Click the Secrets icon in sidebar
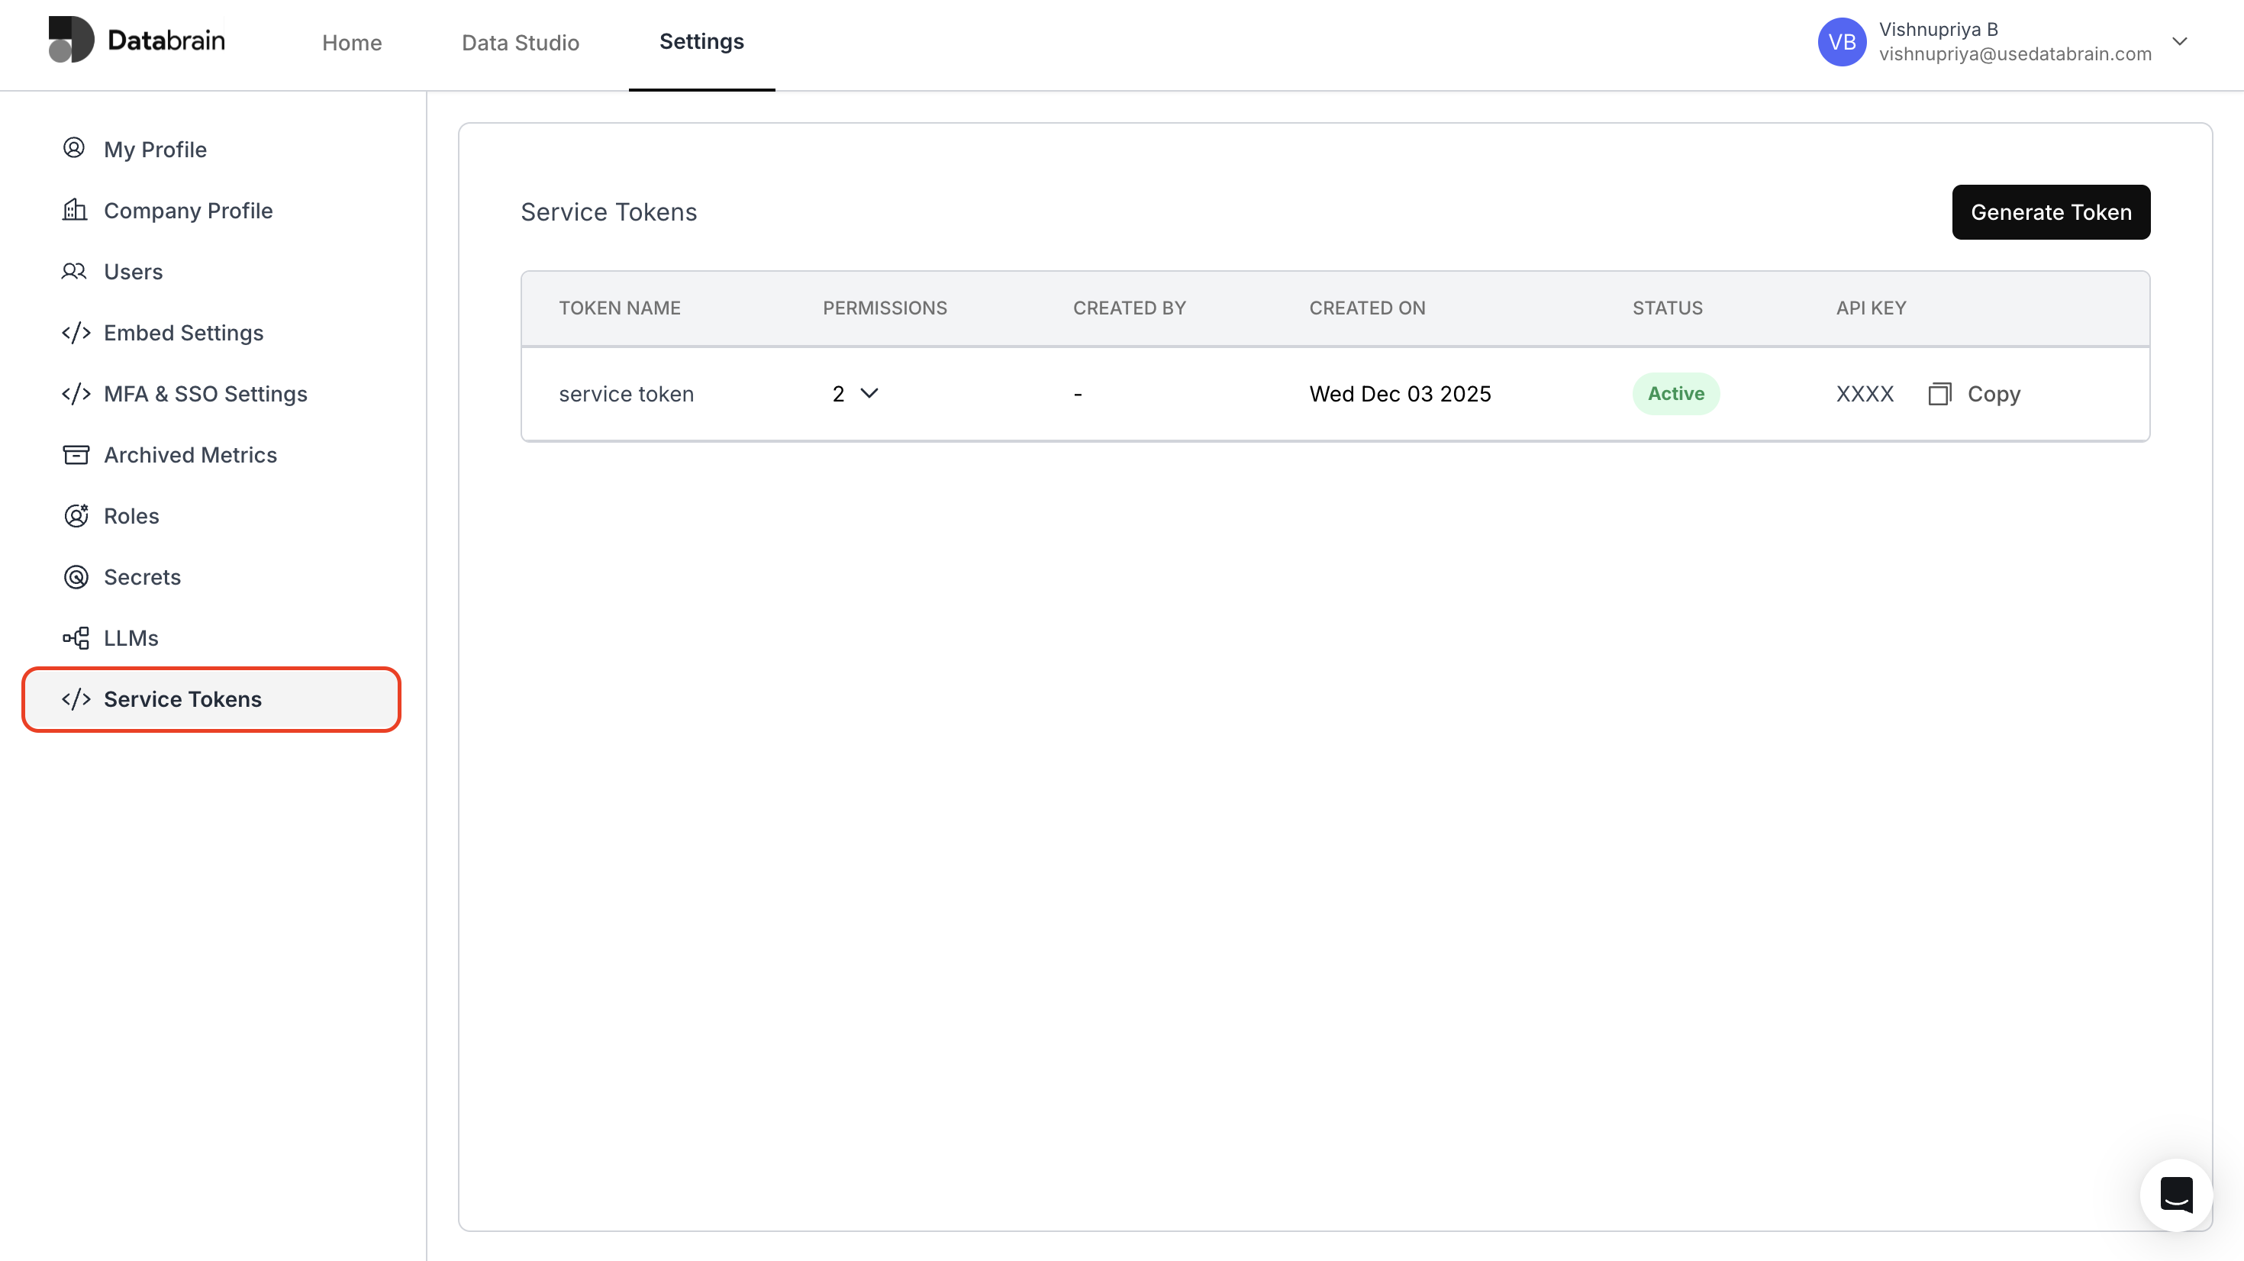The width and height of the screenshot is (2244, 1261). tap(76, 577)
